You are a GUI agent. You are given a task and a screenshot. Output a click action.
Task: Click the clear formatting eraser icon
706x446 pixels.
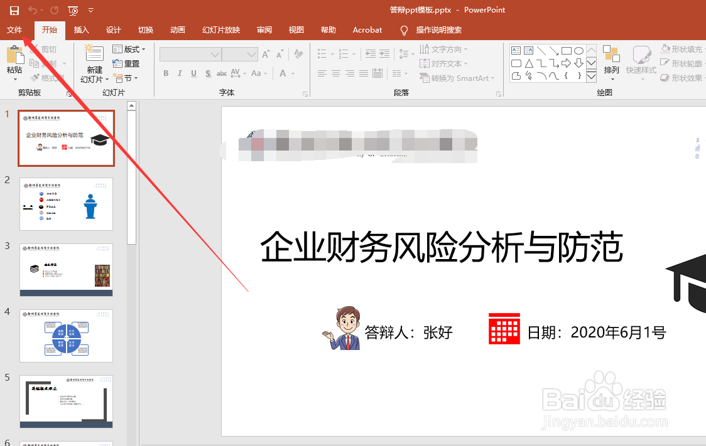[298, 54]
